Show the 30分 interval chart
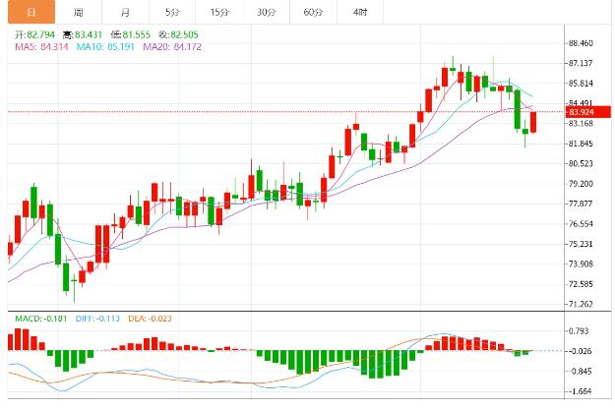 tap(266, 12)
